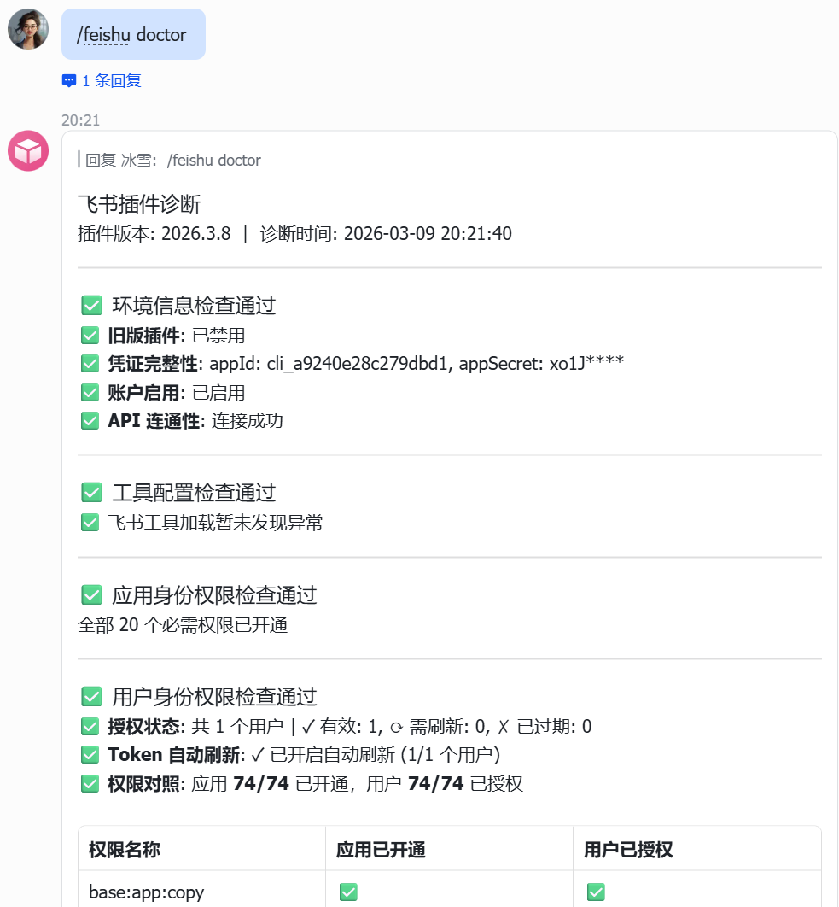Viewport: 839px width, 907px height.
Task: Click the pink cube bot avatar
Action: point(28,151)
